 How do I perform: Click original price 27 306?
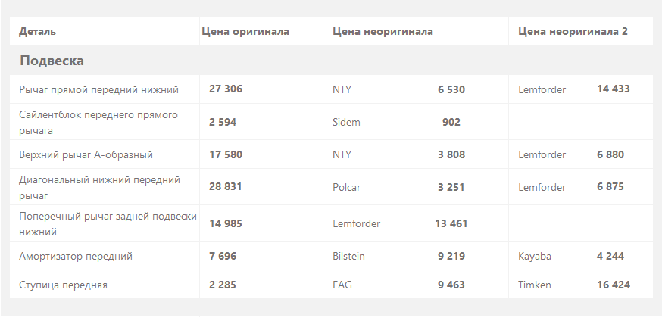226,89
